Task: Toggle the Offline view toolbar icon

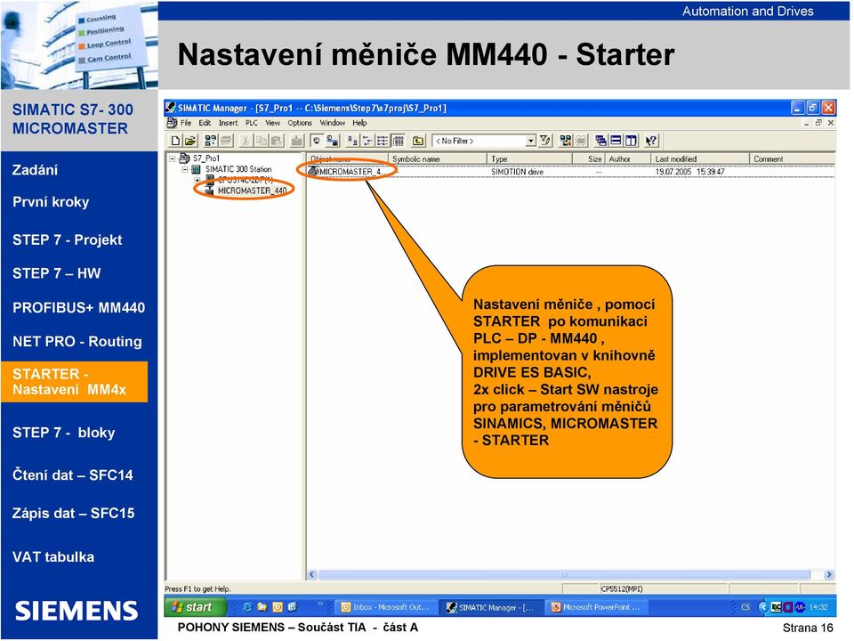Action: 317,142
